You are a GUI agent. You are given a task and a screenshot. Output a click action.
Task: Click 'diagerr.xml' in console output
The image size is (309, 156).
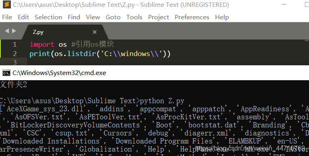point(206,133)
